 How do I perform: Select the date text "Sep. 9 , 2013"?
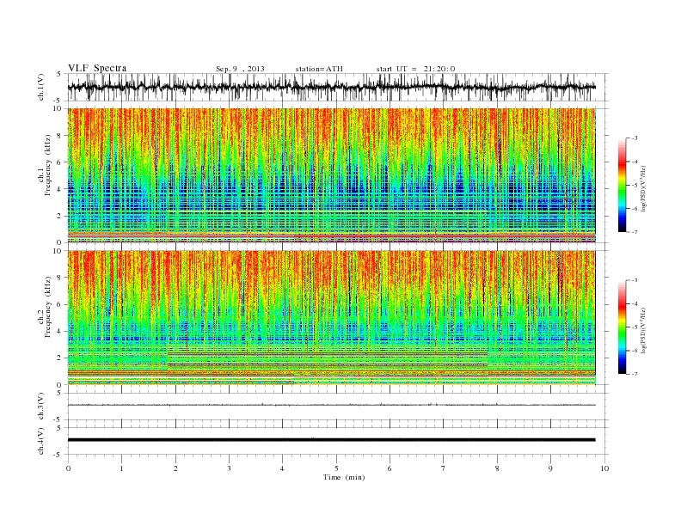click(x=240, y=69)
